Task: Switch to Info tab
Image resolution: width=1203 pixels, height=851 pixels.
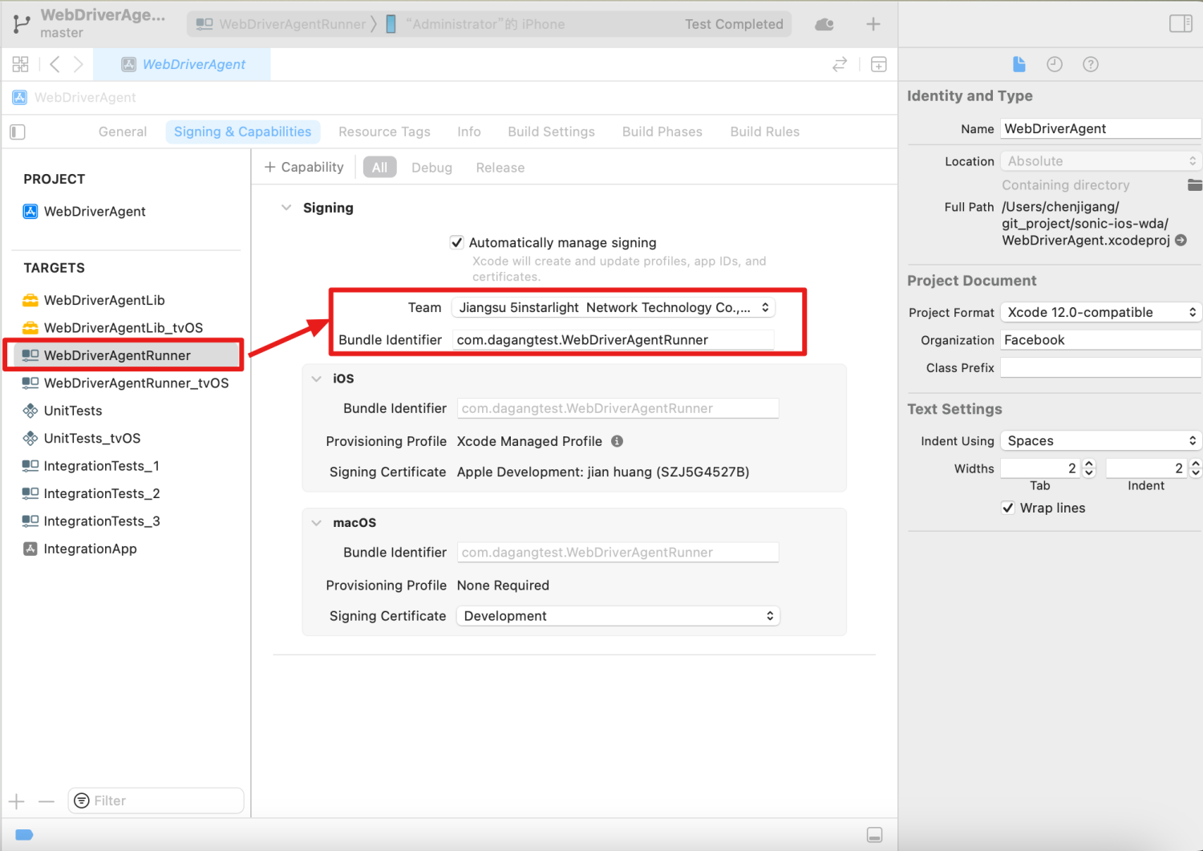Action: (x=469, y=132)
